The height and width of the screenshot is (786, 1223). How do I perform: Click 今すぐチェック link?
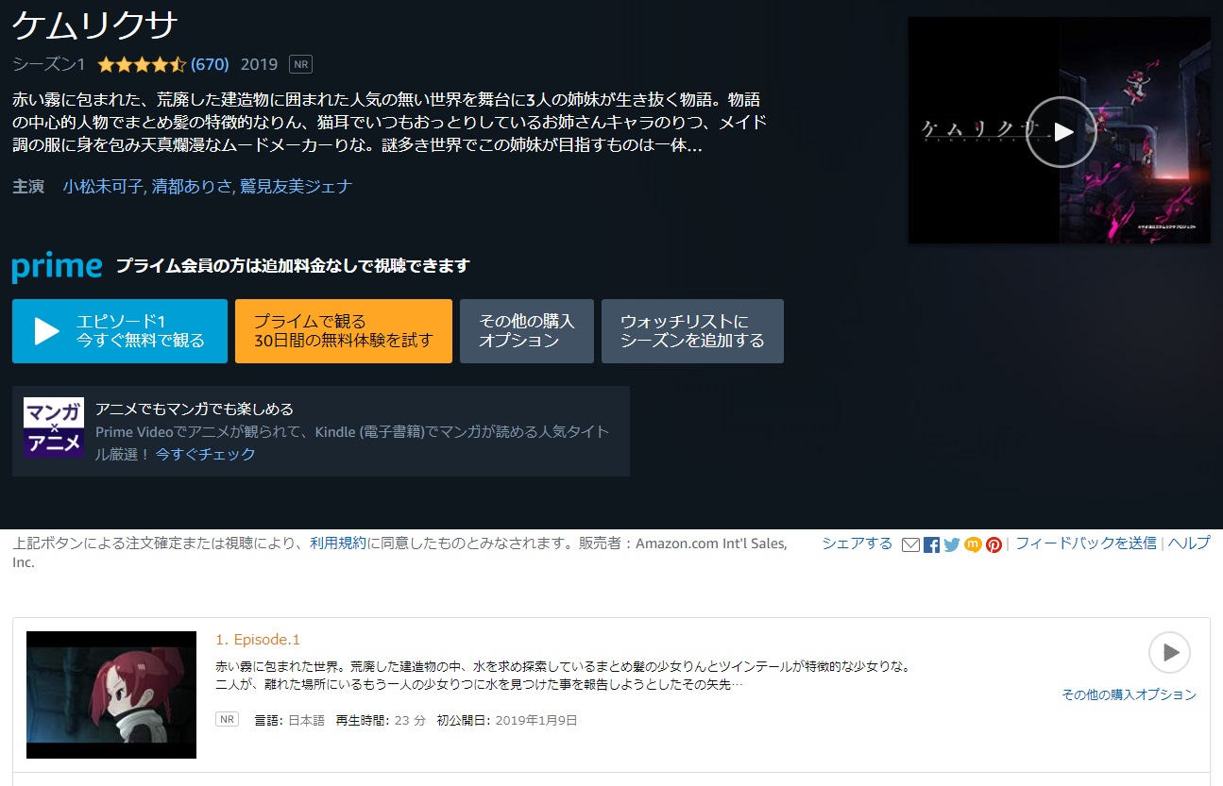206,454
